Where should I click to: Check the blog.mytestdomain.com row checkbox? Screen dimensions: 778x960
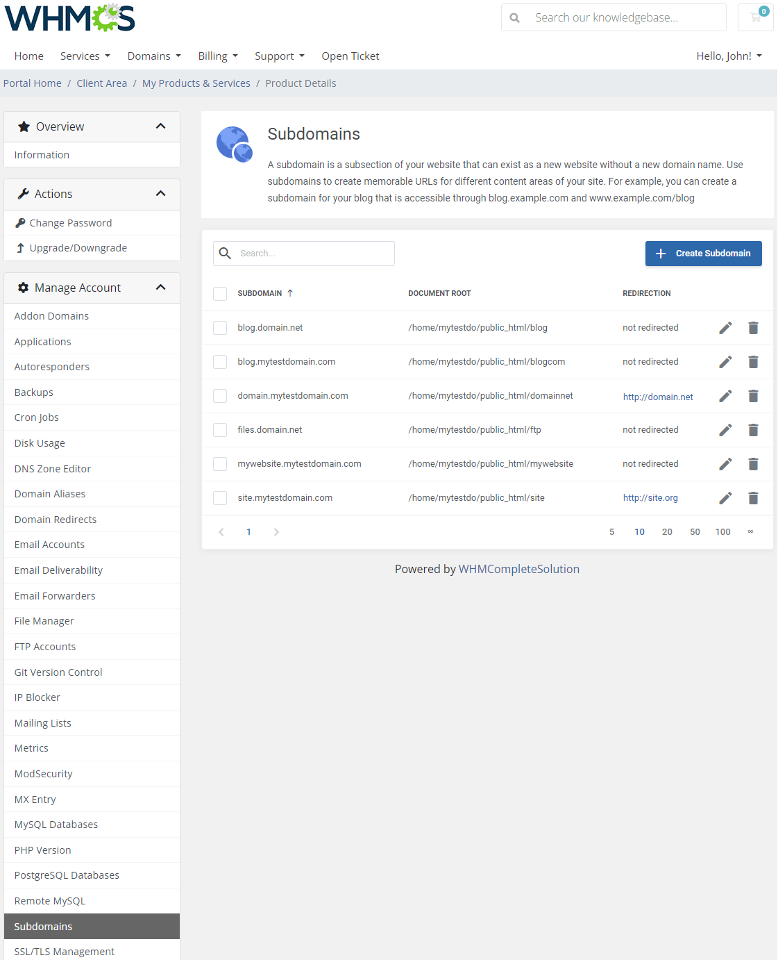pos(220,362)
